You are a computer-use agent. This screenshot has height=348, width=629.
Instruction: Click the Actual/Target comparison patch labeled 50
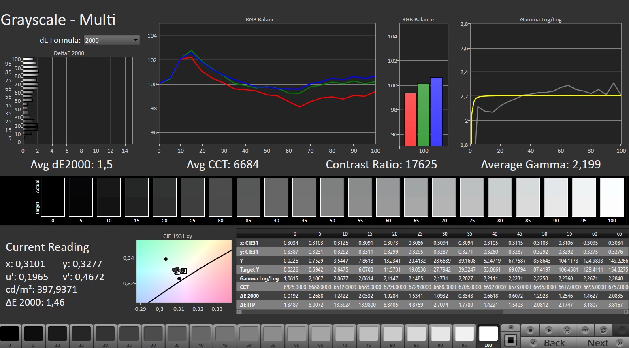[x=332, y=197]
